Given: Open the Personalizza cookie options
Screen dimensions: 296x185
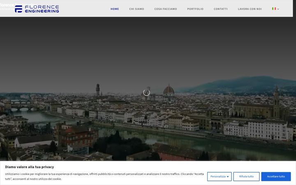Looking at the screenshot, I should tap(220, 176).
